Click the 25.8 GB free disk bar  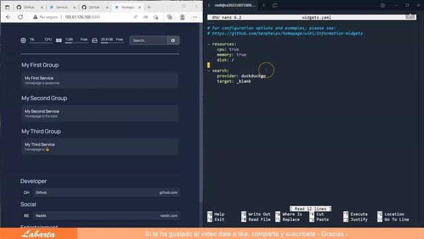(112, 42)
